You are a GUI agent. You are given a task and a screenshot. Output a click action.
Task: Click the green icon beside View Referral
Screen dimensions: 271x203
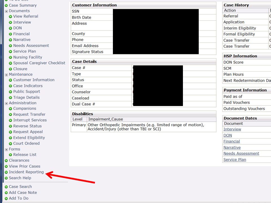10,17
